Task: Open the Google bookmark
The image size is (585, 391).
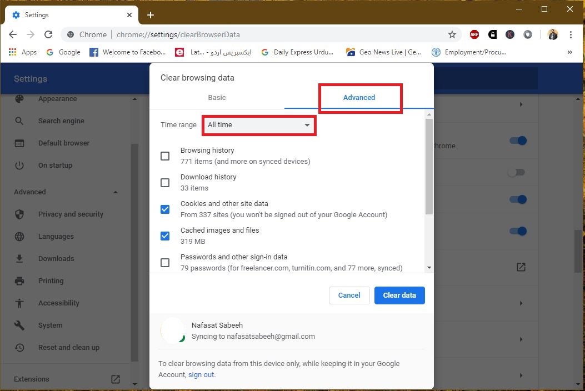Action: pyautogui.click(x=63, y=52)
